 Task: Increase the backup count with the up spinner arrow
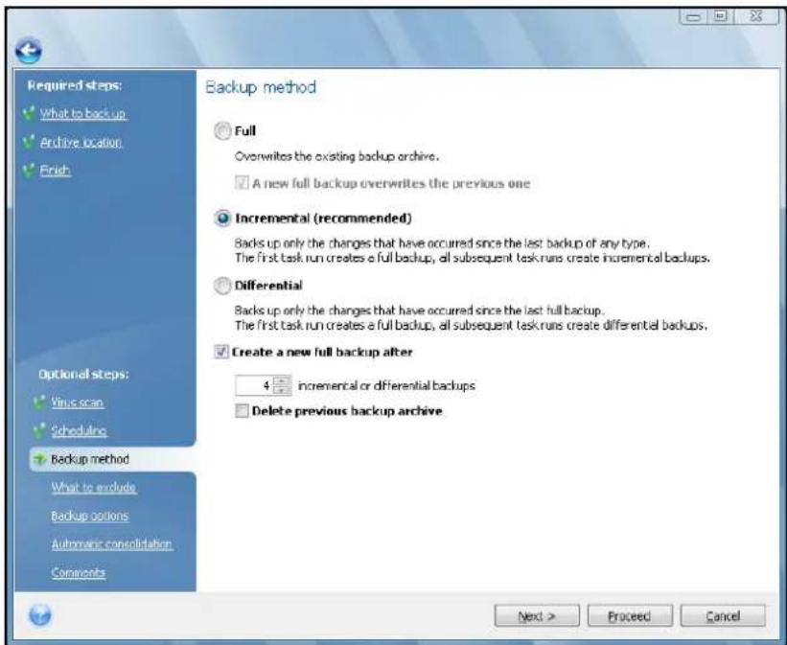click(282, 381)
